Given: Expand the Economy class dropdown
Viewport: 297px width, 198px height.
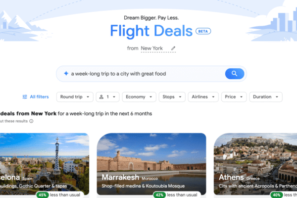Looking at the screenshot, I should [x=139, y=97].
